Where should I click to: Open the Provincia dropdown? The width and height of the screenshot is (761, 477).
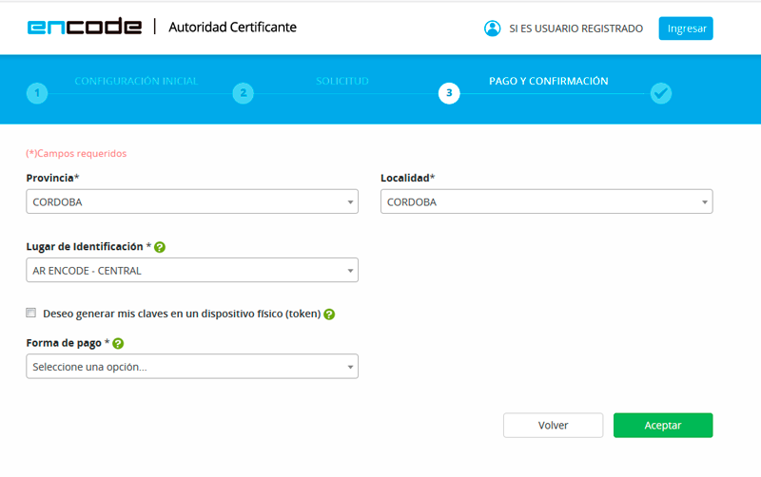(x=192, y=201)
